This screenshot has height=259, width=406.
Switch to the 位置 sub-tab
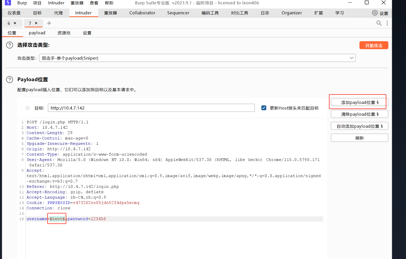tap(12, 33)
